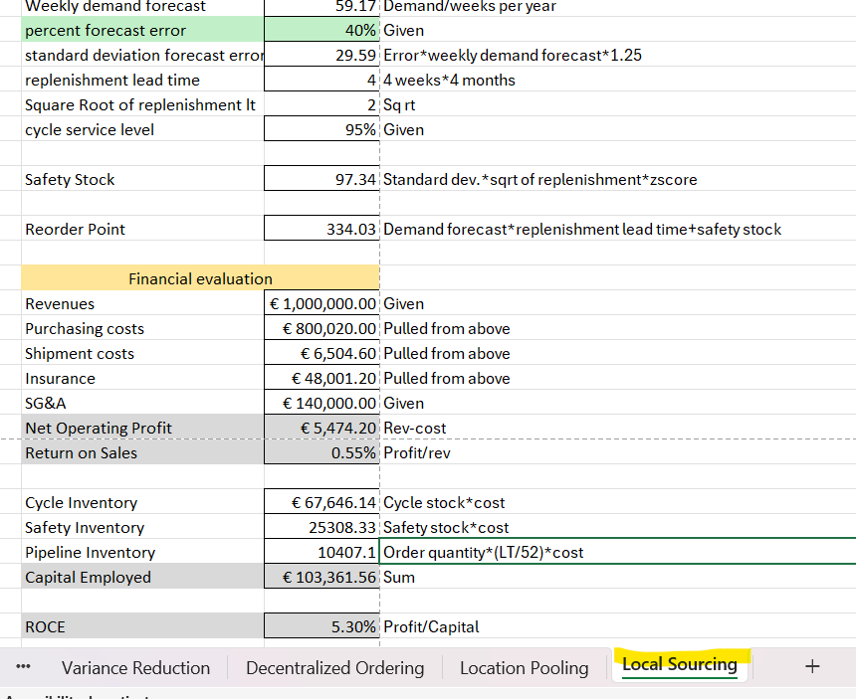Select the 'Capital Employed' label cell
The width and height of the screenshot is (856, 699).
click(x=142, y=577)
